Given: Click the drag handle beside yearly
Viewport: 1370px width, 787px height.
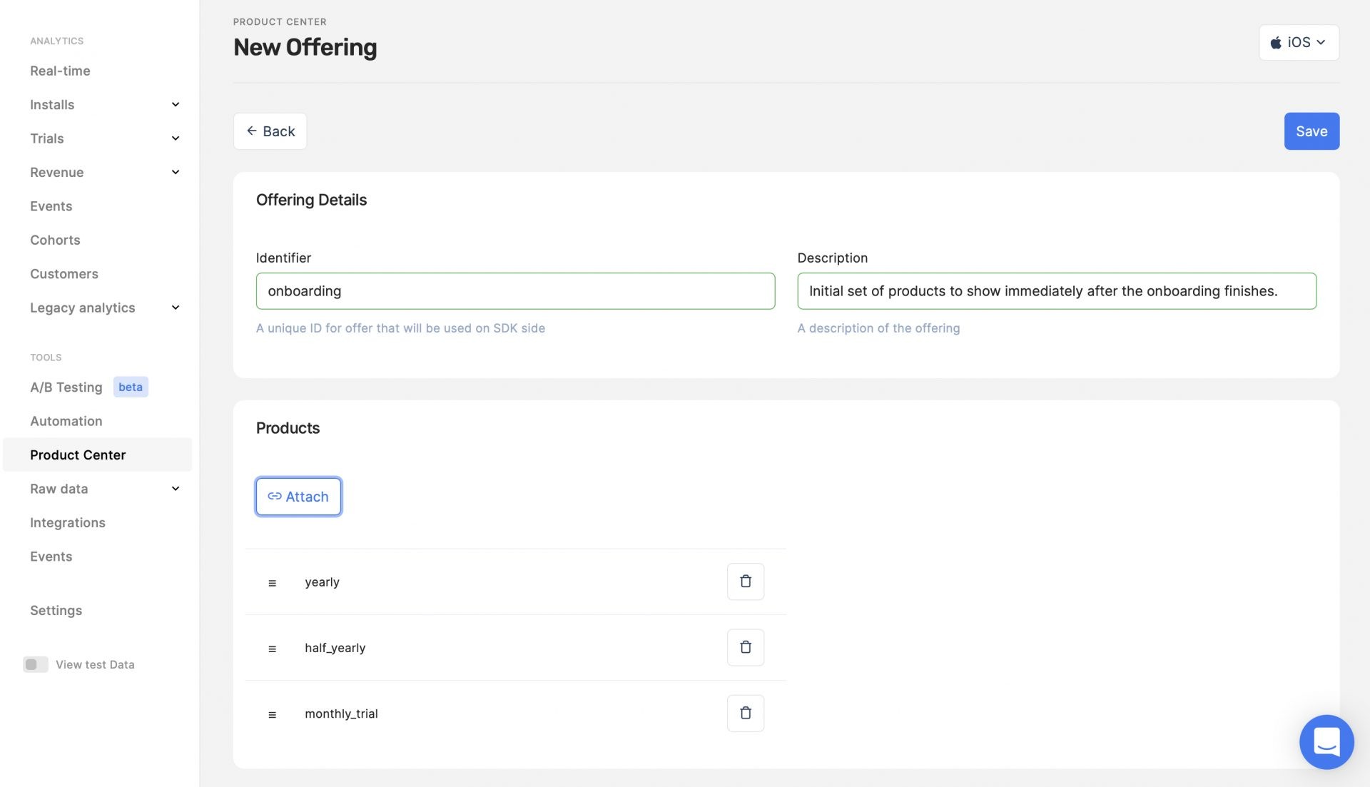Looking at the screenshot, I should click(272, 582).
